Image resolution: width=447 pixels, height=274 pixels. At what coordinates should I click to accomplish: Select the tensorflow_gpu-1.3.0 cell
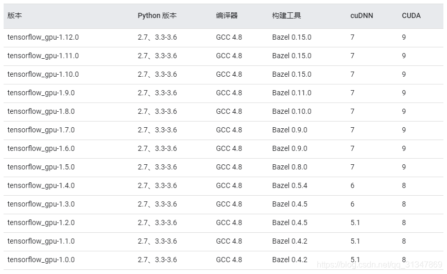41,204
